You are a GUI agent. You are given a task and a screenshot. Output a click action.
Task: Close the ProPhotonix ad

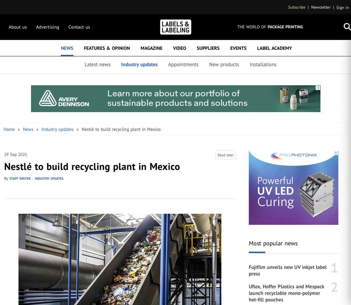[336, 153]
